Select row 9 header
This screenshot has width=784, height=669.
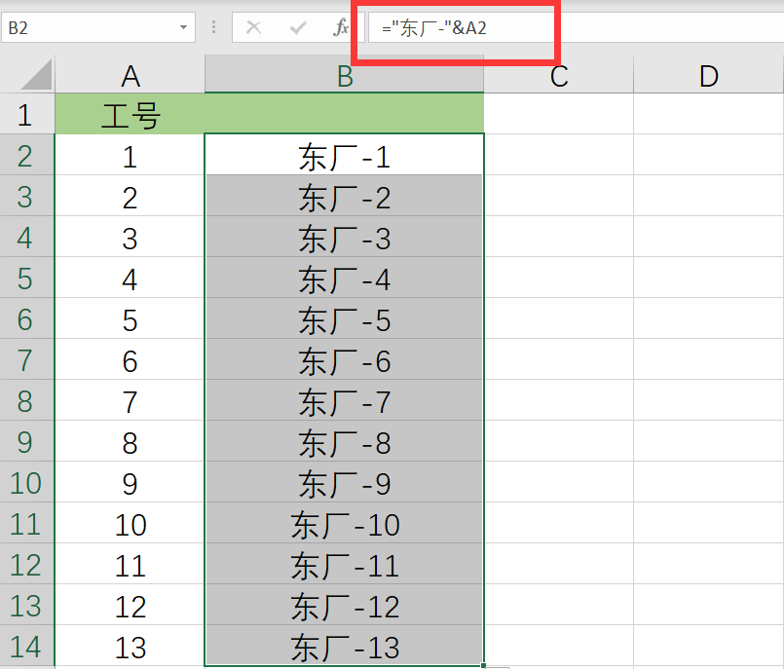[27, 441]
